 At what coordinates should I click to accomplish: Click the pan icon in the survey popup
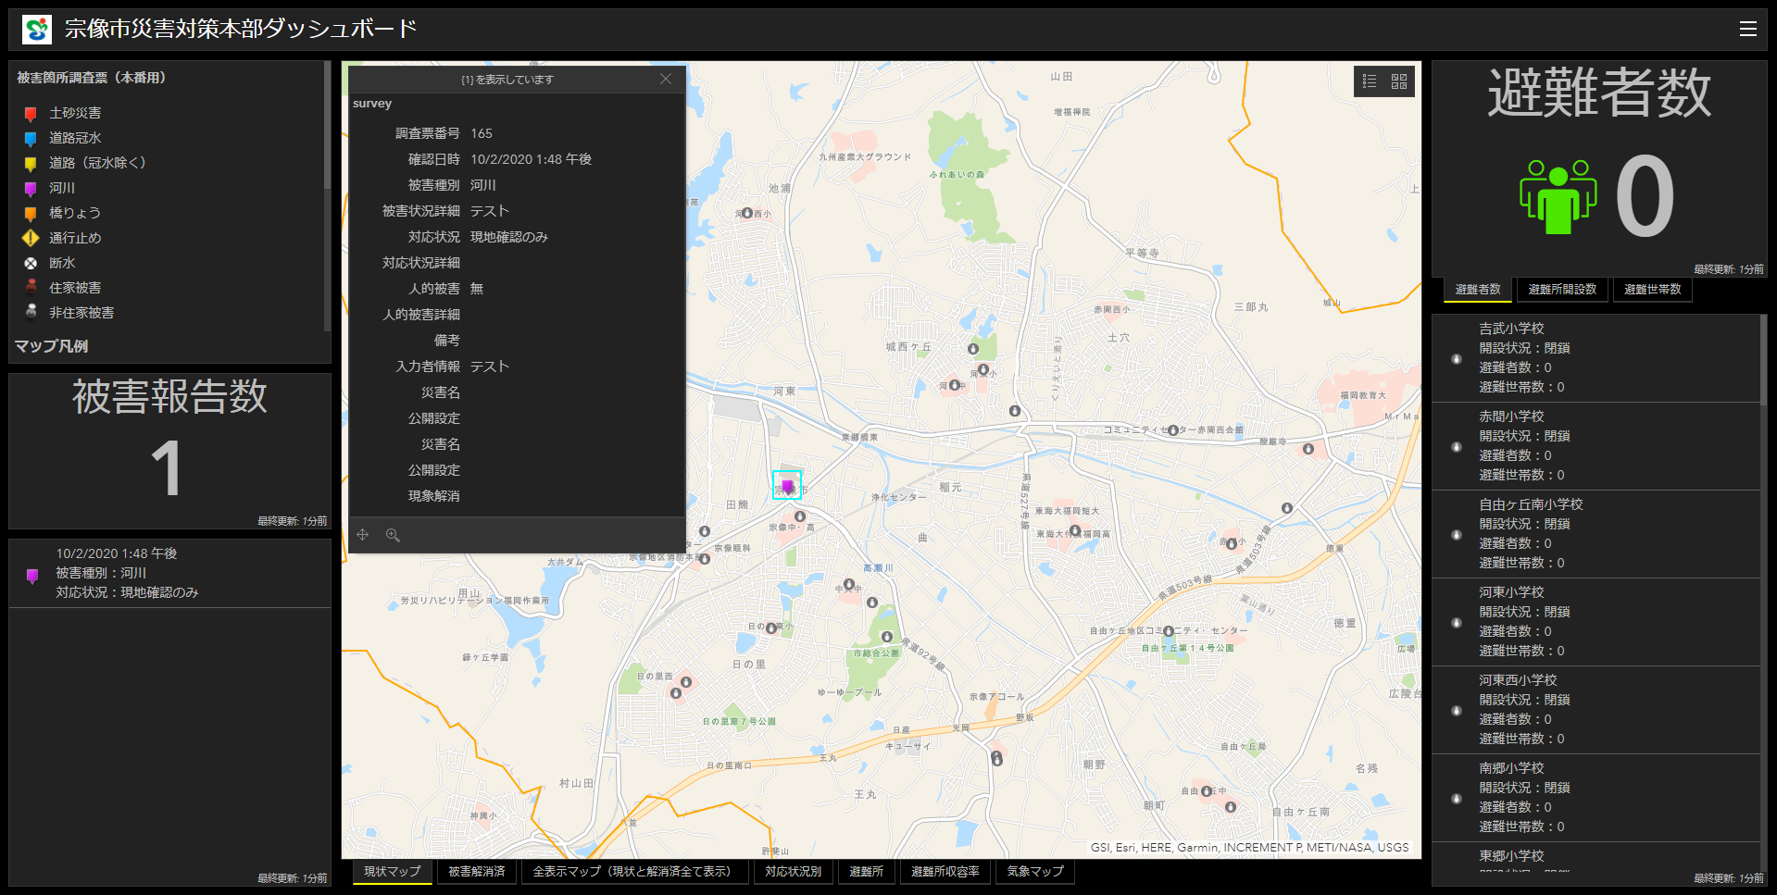tap(363, 535)
